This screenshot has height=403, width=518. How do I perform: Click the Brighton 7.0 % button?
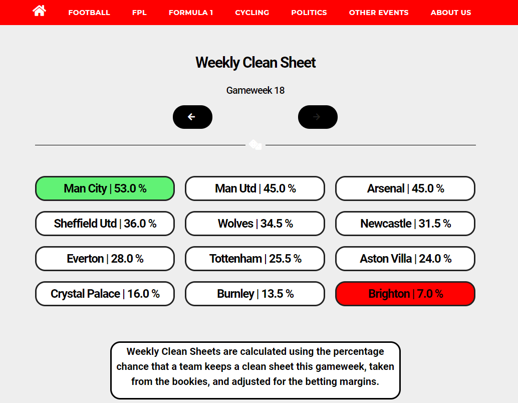(405, 294)
